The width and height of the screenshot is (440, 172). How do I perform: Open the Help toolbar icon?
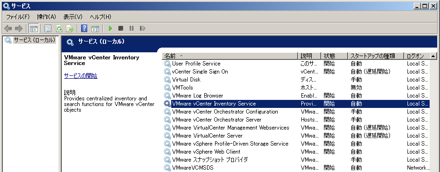pyautogui.click(x=84, y=28)
